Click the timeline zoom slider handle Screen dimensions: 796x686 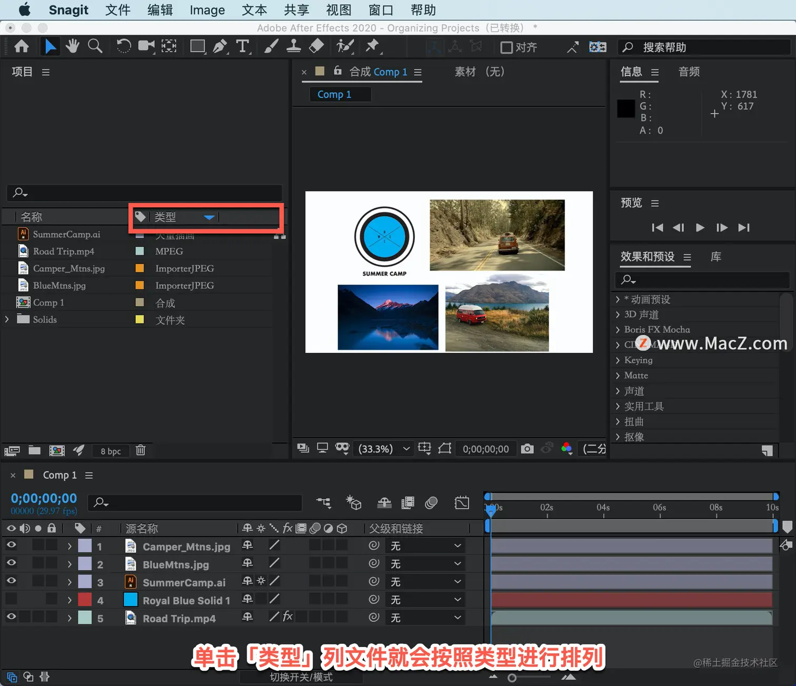point(512,678)
